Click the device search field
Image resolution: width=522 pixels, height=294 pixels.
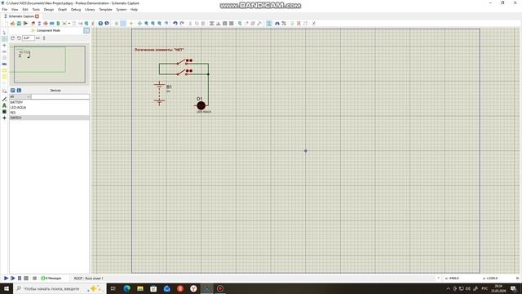click(x=60, y=96)
